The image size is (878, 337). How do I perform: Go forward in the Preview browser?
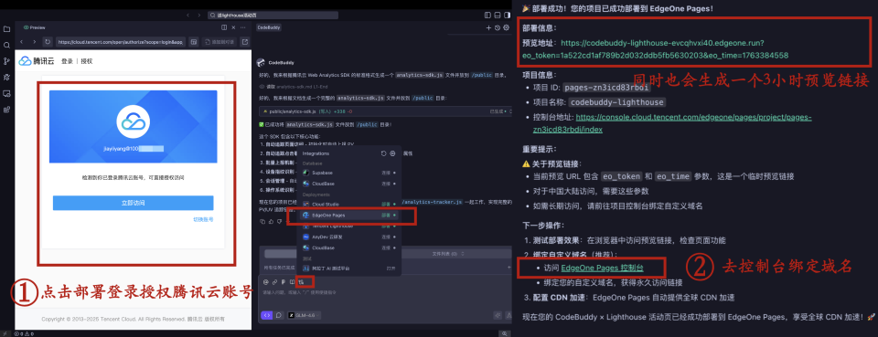coord(35,42)
